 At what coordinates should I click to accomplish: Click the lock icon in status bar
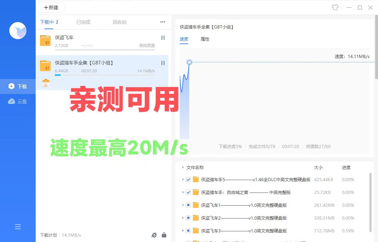[x=164, y=235]
